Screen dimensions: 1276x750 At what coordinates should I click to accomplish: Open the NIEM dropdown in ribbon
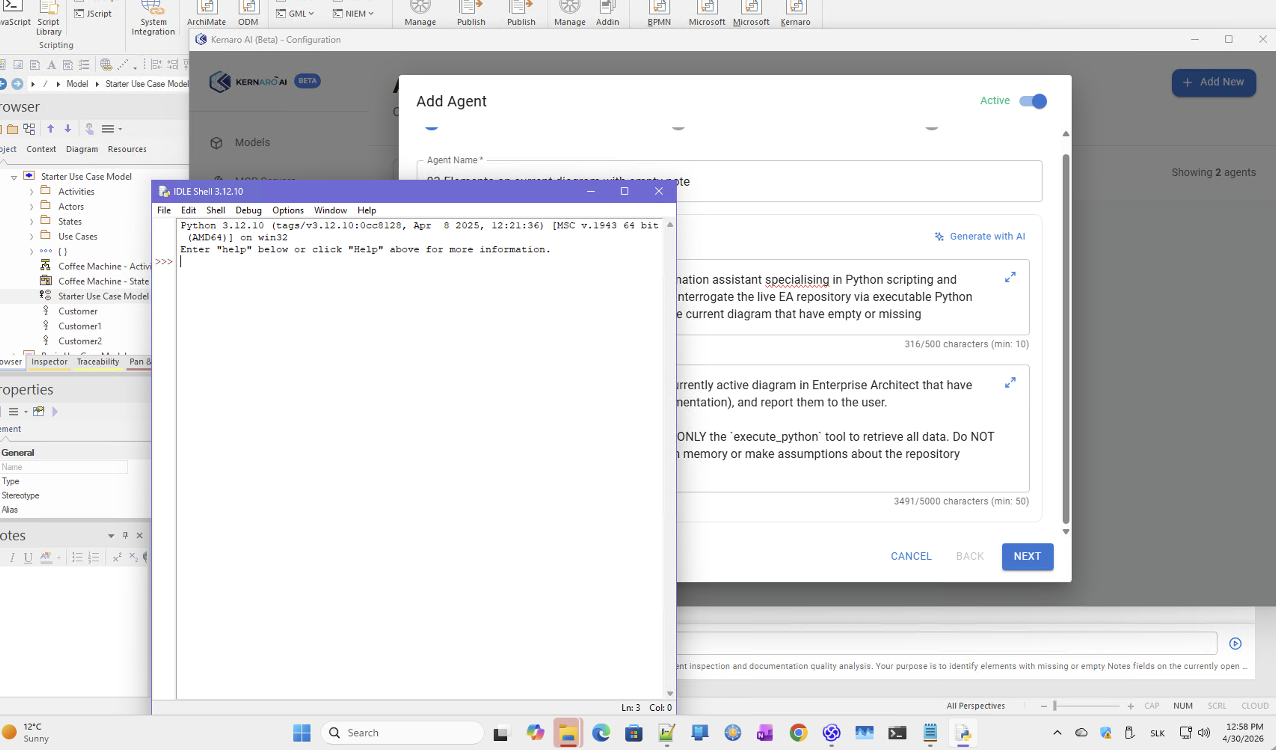[353, 14]
